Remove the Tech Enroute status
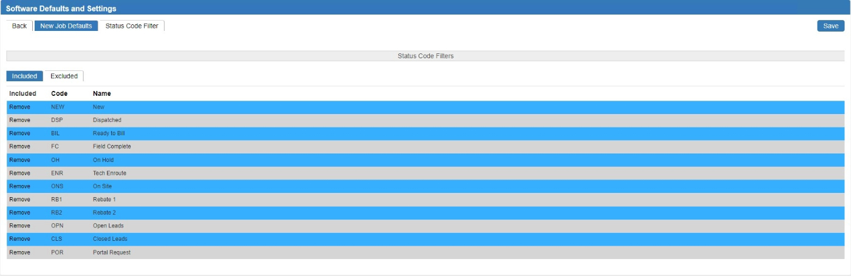851x276 pixels. click(20, 173)
